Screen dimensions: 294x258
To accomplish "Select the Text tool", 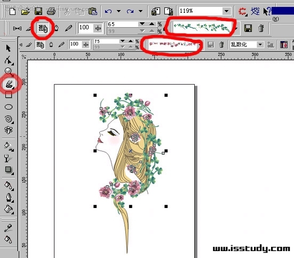I will pyautogui.click(x=8, y=130).
